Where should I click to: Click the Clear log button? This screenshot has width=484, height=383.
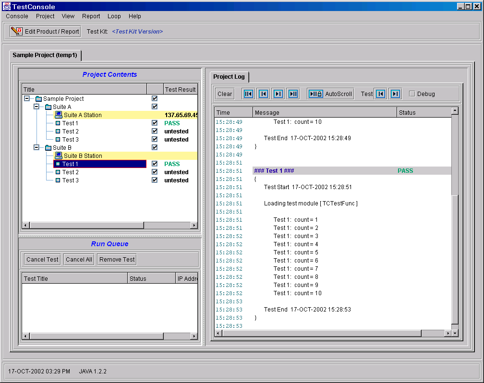pyautogui.click(x=225, y=94)
